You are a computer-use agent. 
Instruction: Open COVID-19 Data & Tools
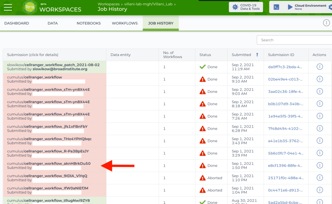point(246,7)
